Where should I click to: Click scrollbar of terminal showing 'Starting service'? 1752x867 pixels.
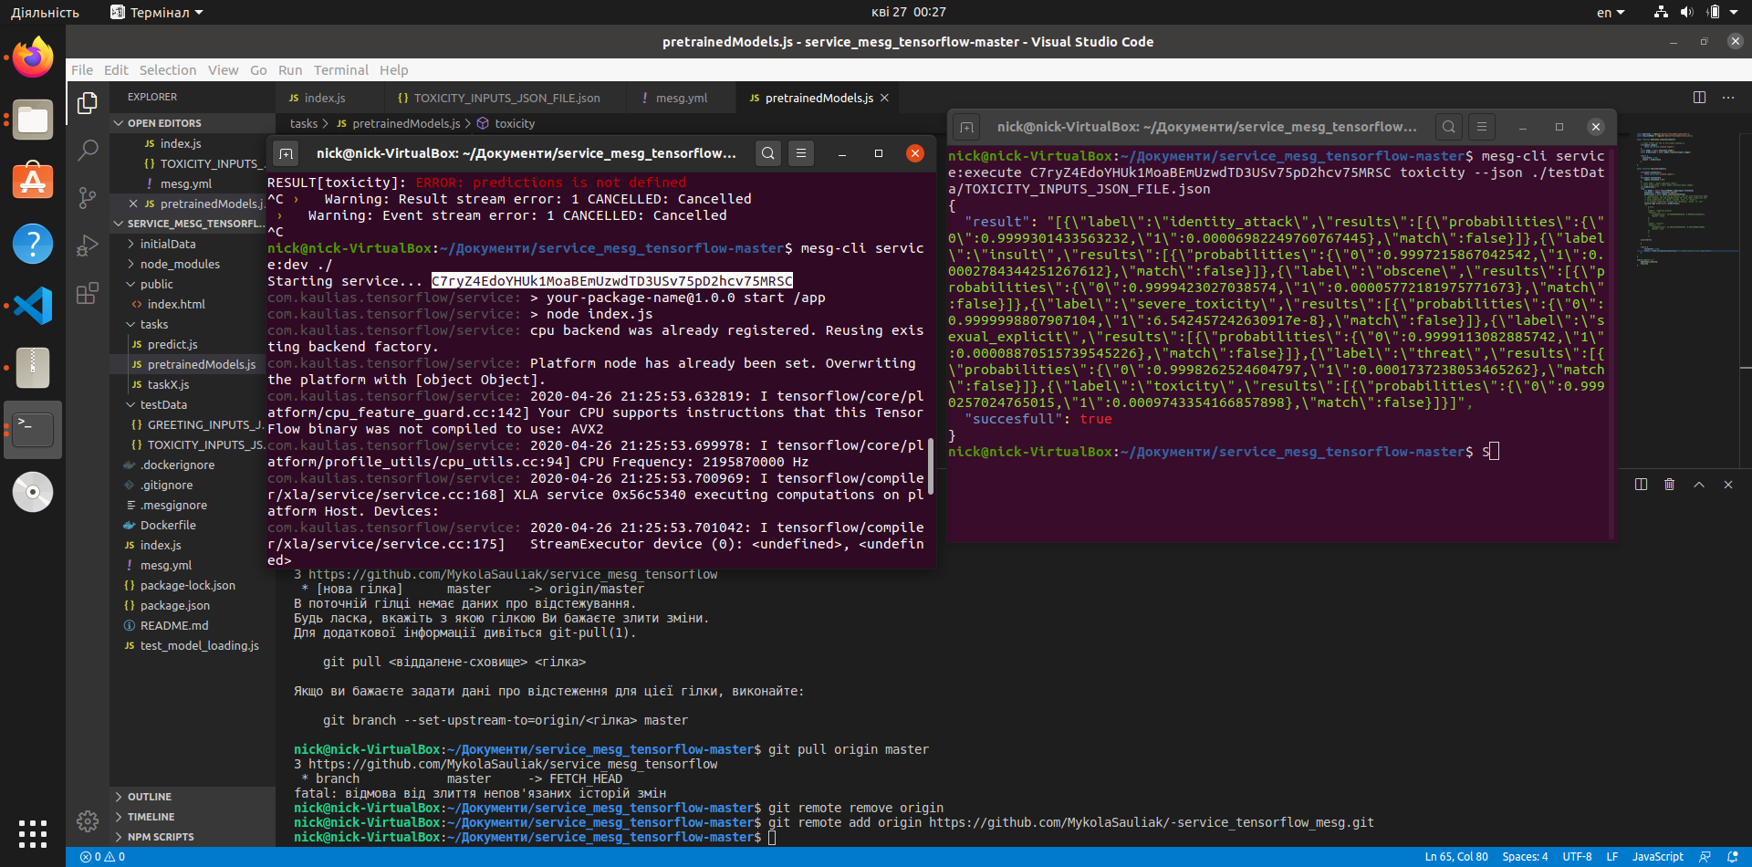pos(931,465)
